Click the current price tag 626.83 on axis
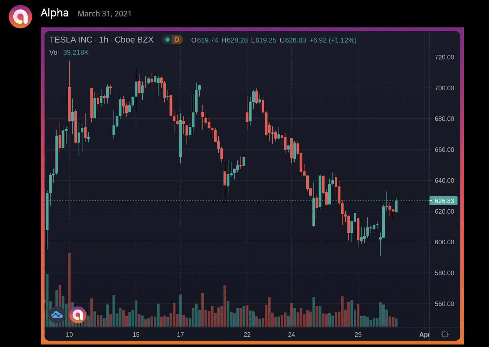This screenshot has height=347, width=489. [443, 201]
